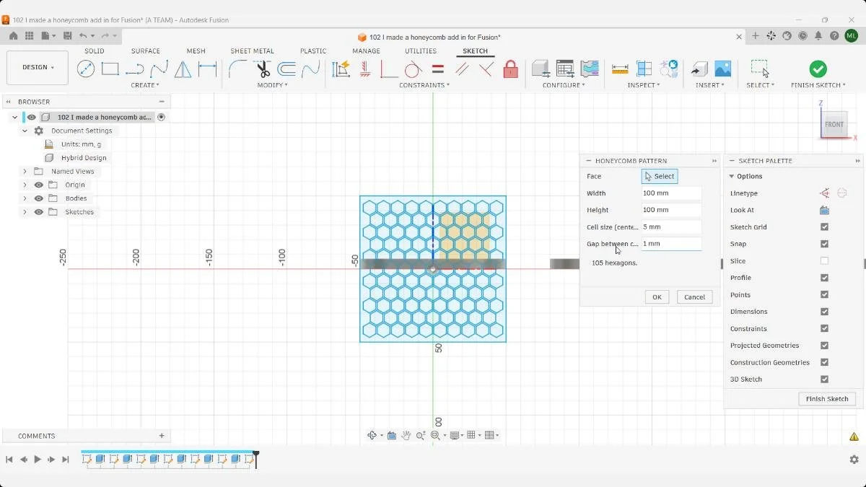Toggle the Snap checkbox
The image size is (866, 487).
click(x=824, y=244)
